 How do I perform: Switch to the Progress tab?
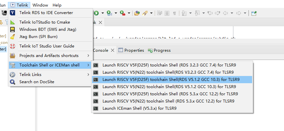(159, 50)
